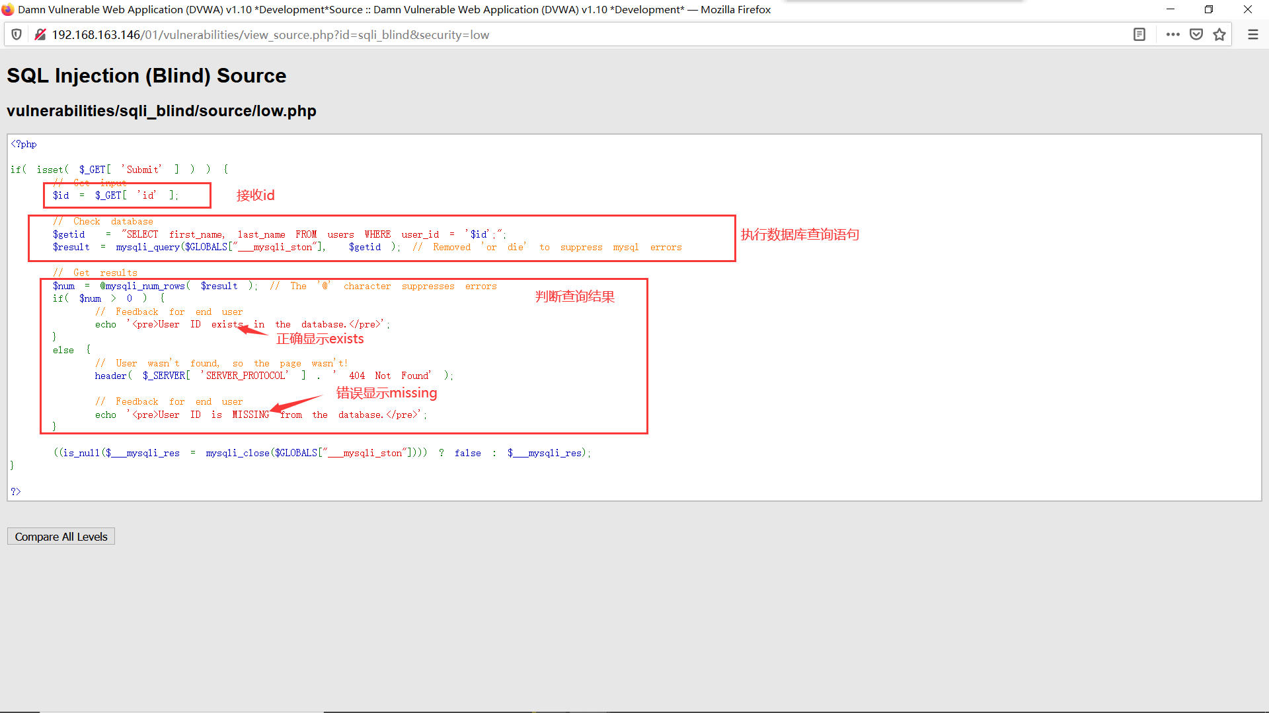Click the '$getid = "SELECT first_name' query line
1269x713 pixels.
pos(279,234)
